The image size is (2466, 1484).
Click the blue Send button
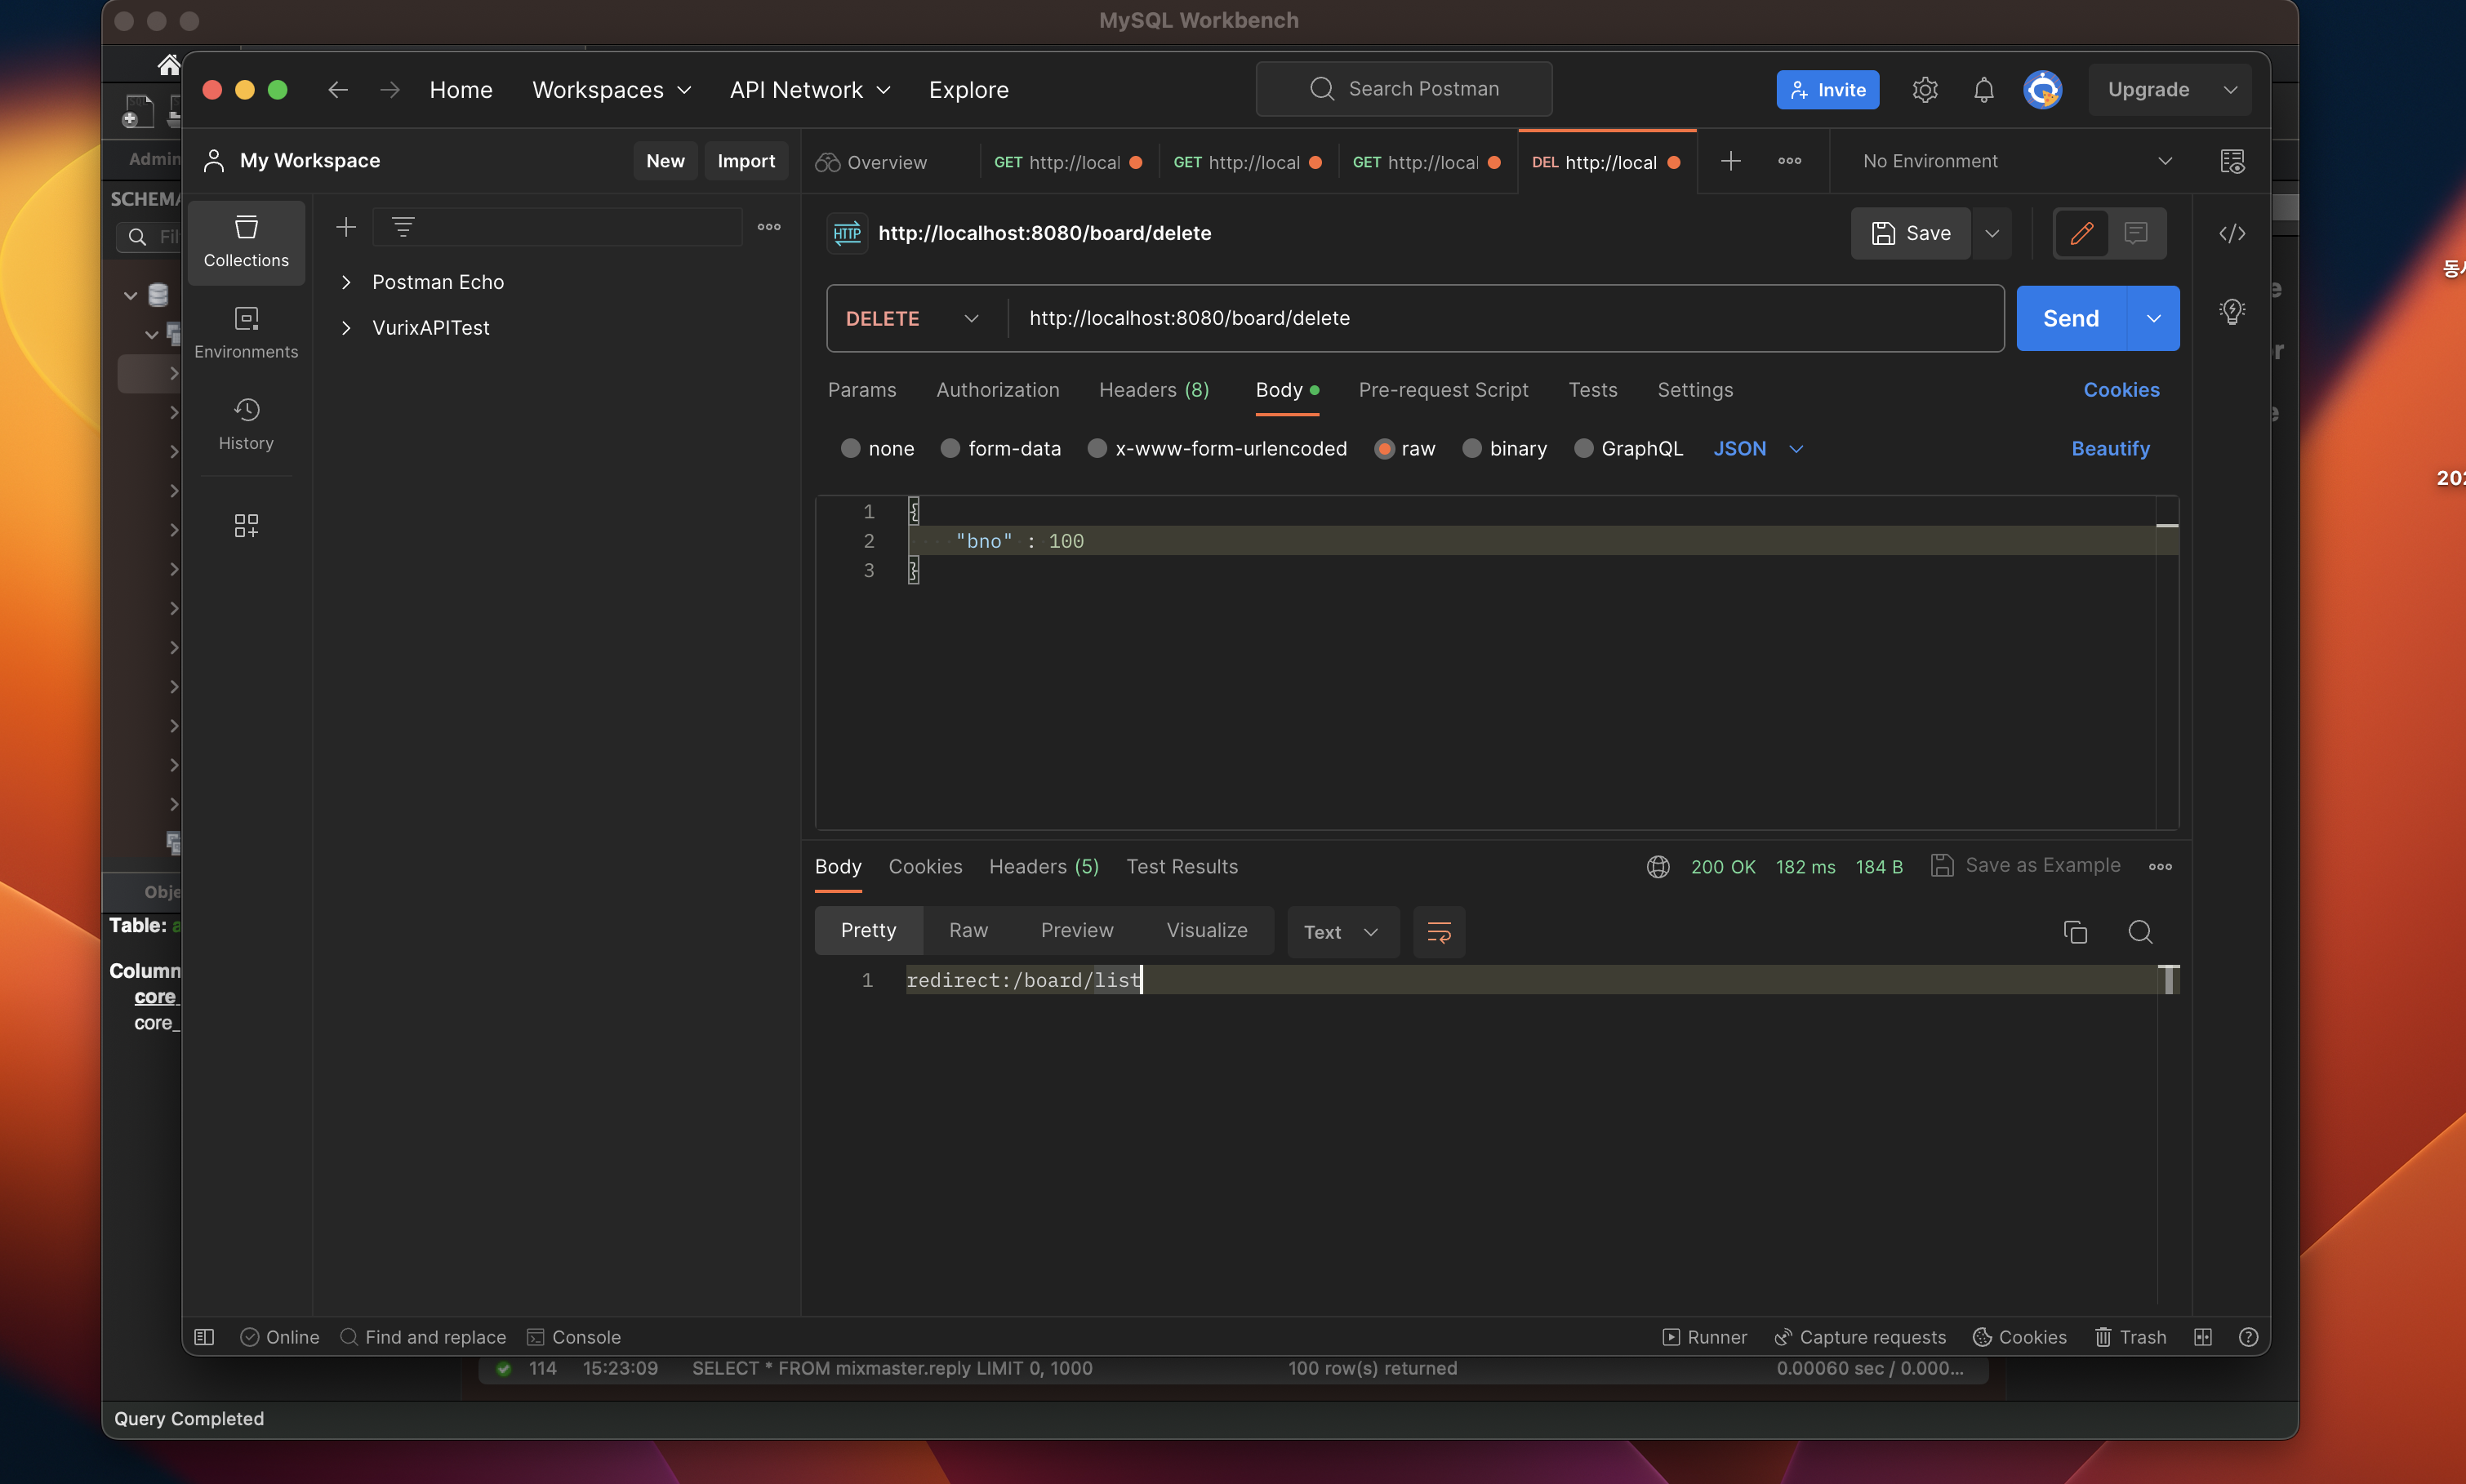2070,318
